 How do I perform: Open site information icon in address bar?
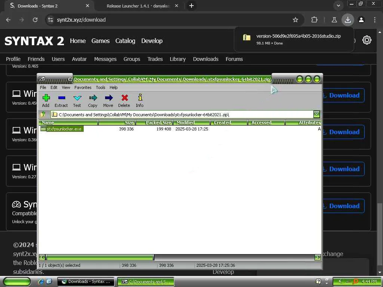[x=50, y=20]
